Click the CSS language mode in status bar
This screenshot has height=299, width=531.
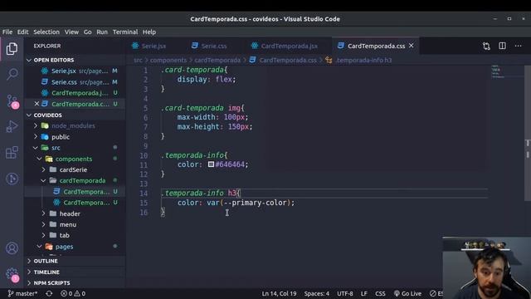tap(380, 293)
